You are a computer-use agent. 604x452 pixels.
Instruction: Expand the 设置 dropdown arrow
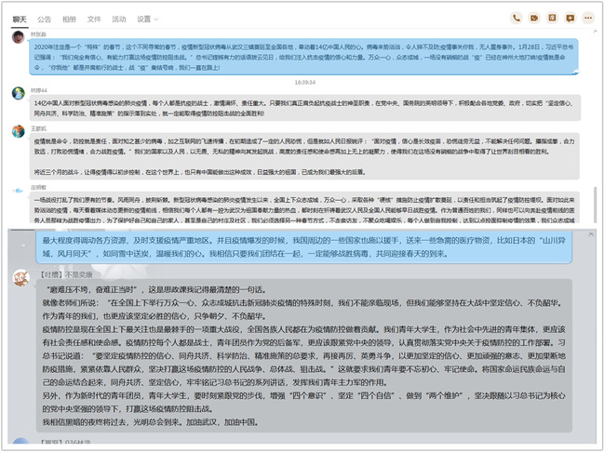(154, 19)
